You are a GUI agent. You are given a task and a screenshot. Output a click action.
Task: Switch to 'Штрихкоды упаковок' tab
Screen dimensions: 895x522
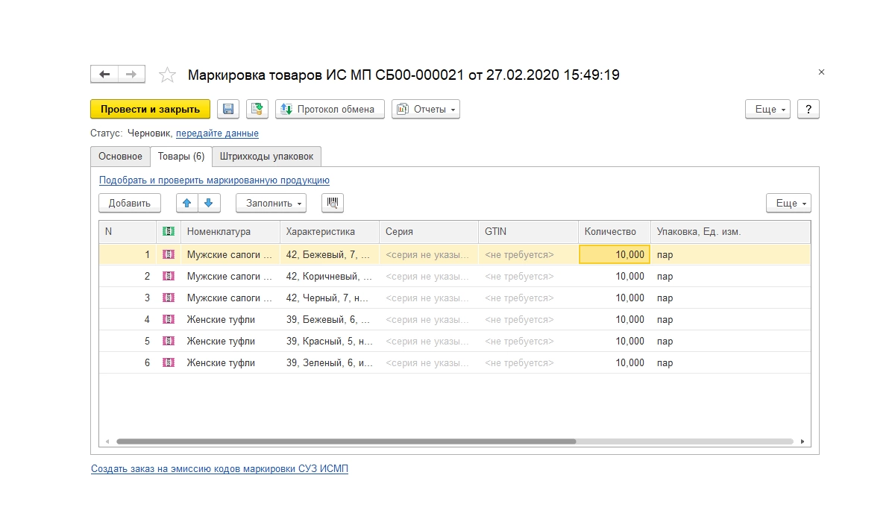tap(266, 157)
